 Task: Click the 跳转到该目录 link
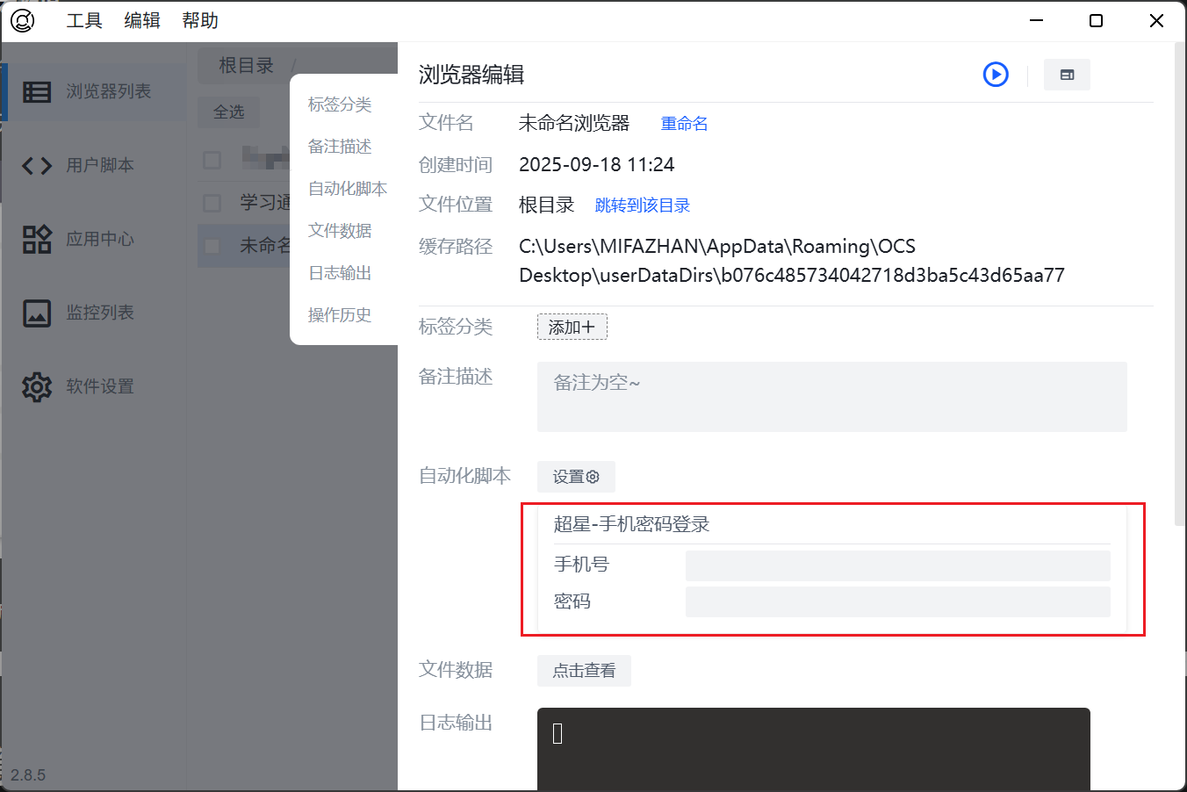(x=642, y=205)
